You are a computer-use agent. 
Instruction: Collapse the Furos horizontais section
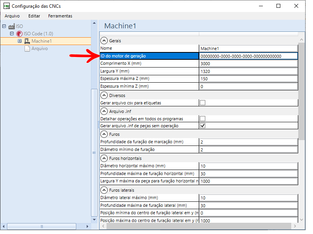(104, 158)
